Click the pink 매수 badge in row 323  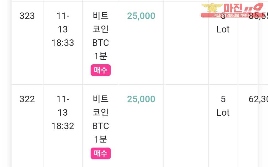pyautogui.click(x=101, y=70)
